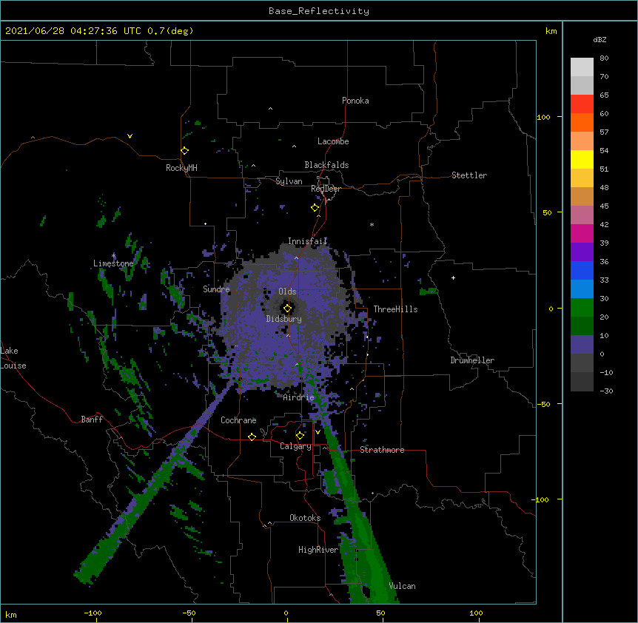The width and height of the screenshot is (638, 623).
Task: Click the Drumheller town label
Action: pyautogui.click(x=472, y=360)
